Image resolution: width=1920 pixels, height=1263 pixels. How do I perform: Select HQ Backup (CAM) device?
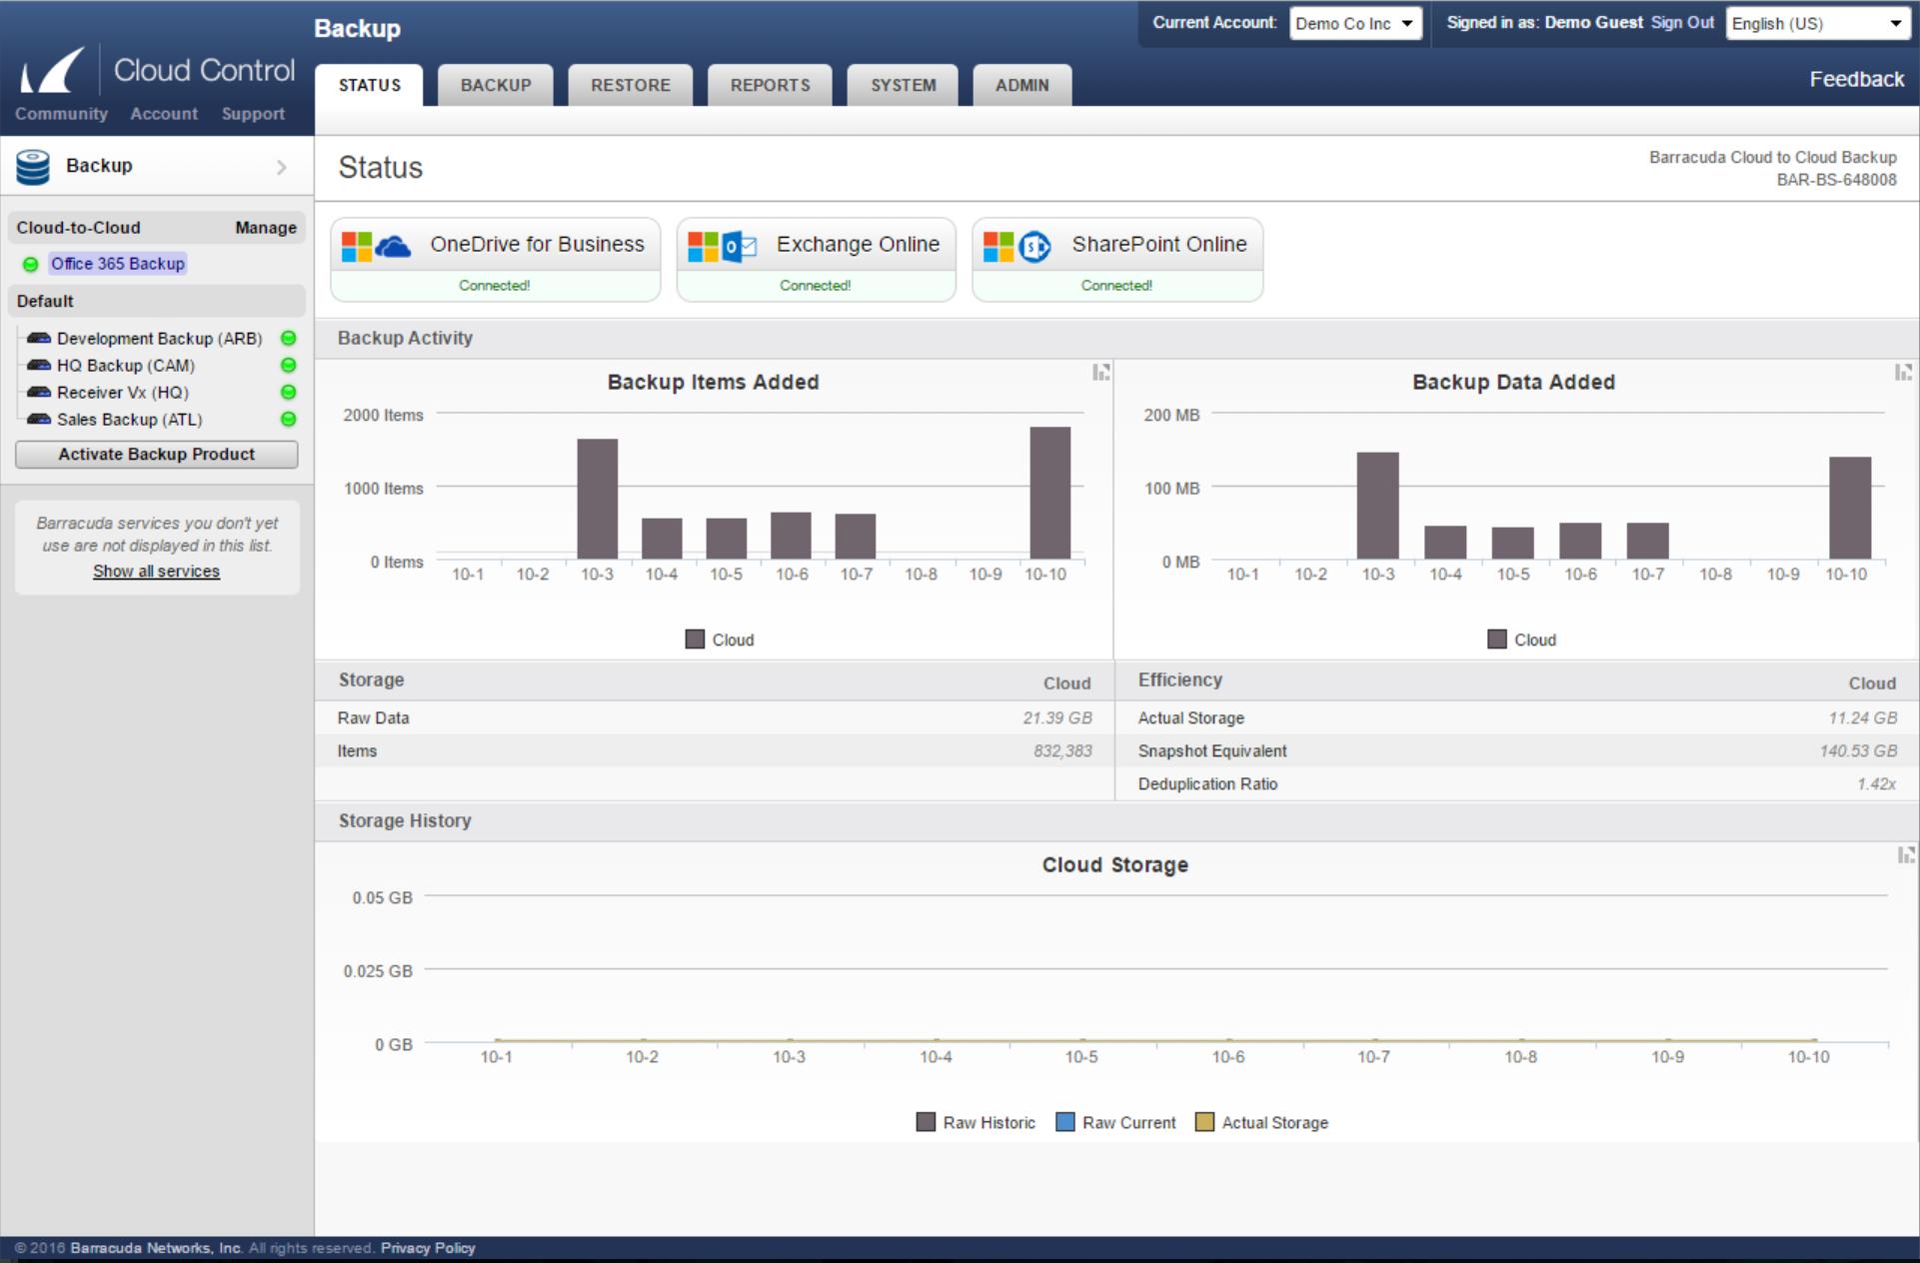[126, 366]
